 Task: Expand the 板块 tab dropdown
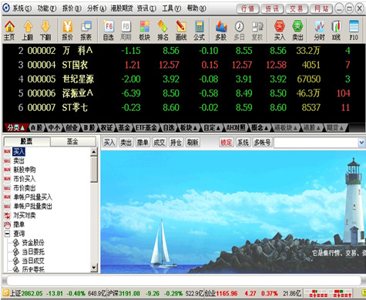tap(189, 127)
